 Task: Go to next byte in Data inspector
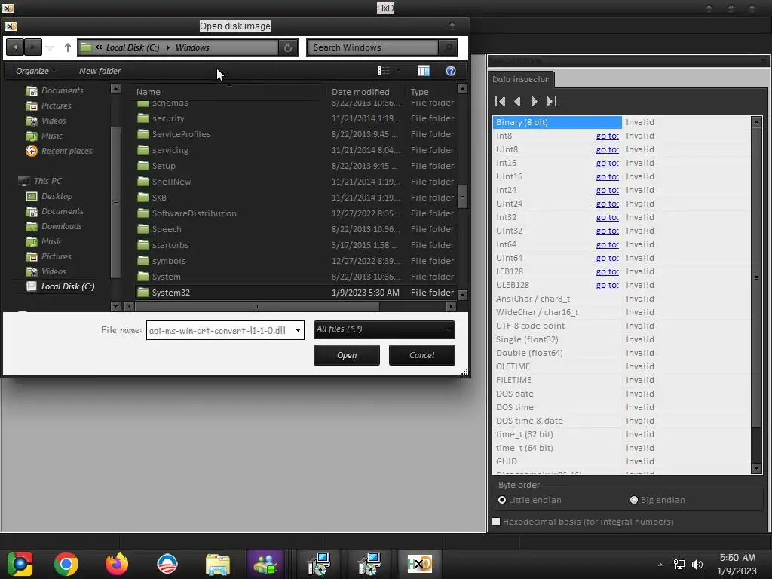click(x=535, y=102)
